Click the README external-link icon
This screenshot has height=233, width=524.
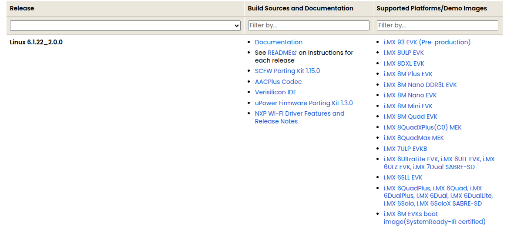(295, 53)
